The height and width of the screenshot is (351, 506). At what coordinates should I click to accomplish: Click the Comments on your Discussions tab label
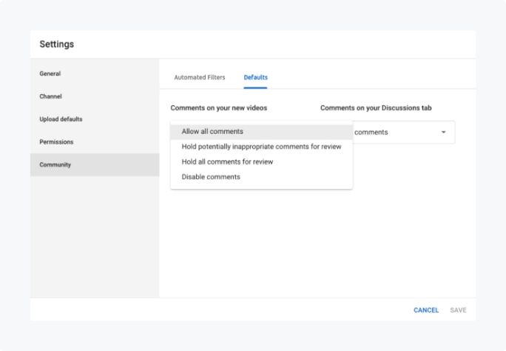[376, 108]
